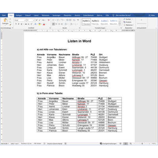
Task: Click Anzeigeeinstellungen in status bar
Action: click(108, 144)
